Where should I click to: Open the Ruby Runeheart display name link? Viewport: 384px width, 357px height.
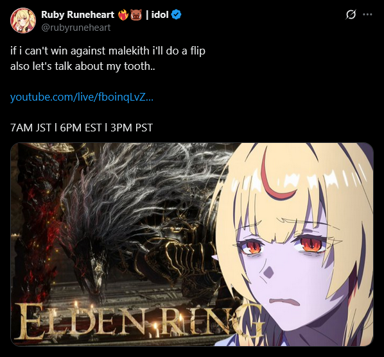click(78, 15)
